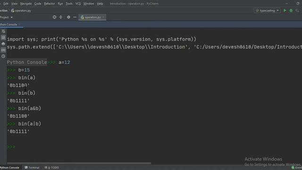Click the 'bin(a|b)' command line
Viewport: 302px width, 170px height.
pos(30,124)
